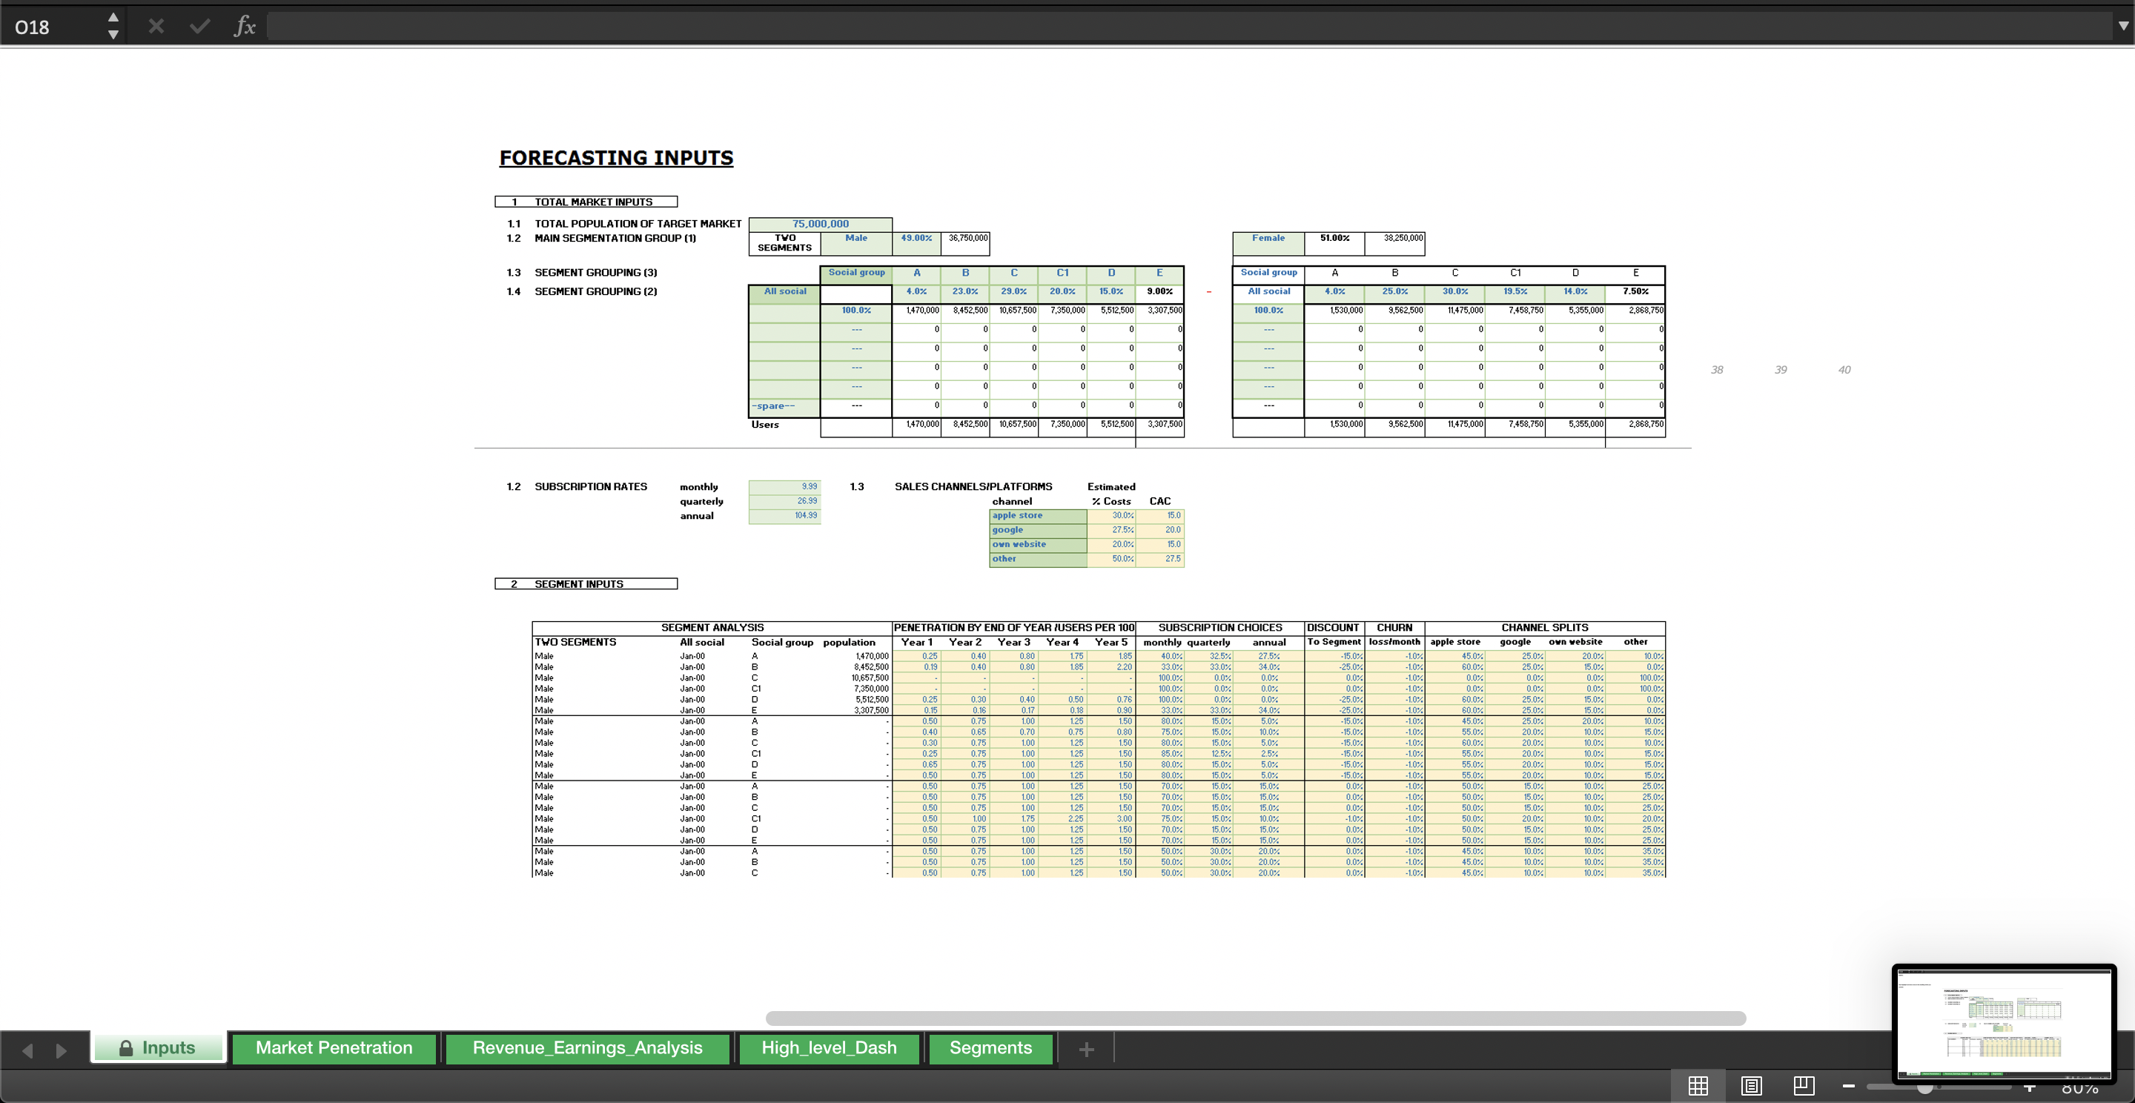Screen dimensions: 2135x1103
Task: Switch to Page Layout view
Action: pyautogui.click(x=1751, y=1086)
